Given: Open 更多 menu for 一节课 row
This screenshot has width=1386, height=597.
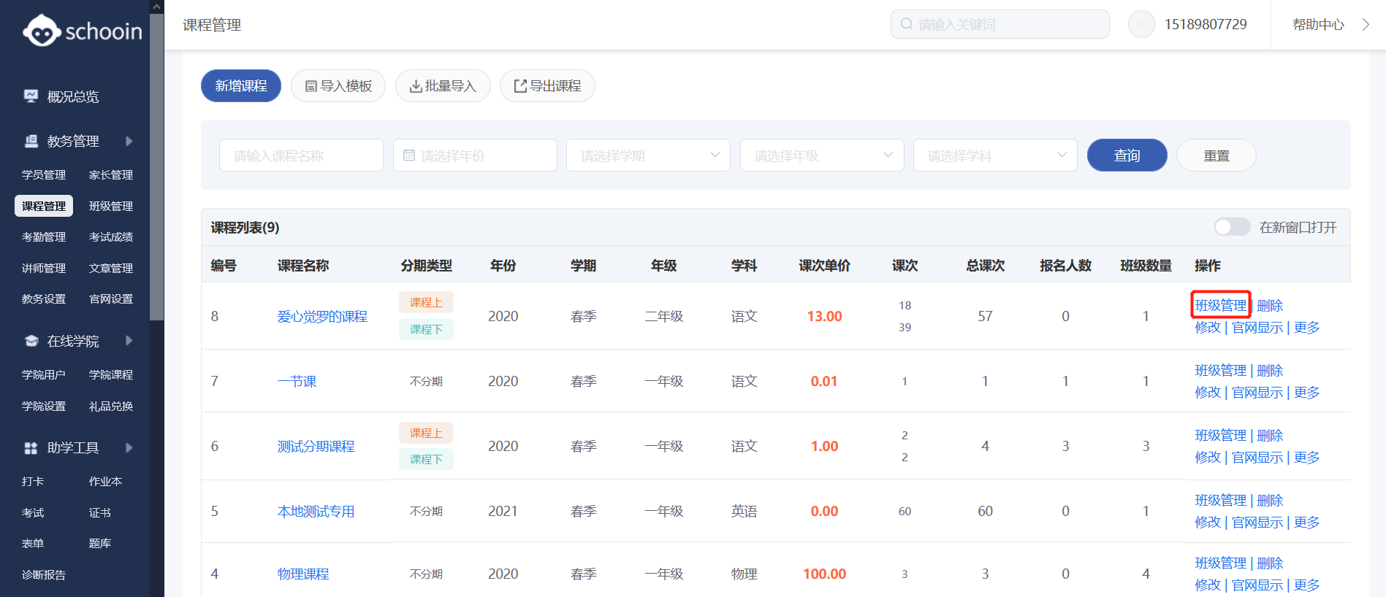Looking at the screenshot, I should click(x=1306, y=393).
